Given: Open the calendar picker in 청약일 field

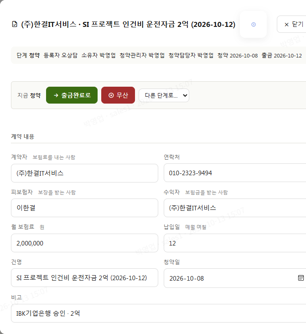Looking at the screenshot, I should pos(301,278).
